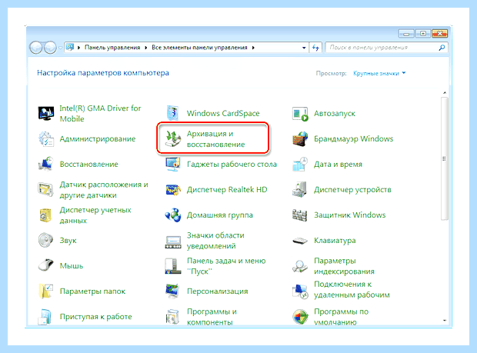Click the Приступая к работе icon

coord(46,317)
